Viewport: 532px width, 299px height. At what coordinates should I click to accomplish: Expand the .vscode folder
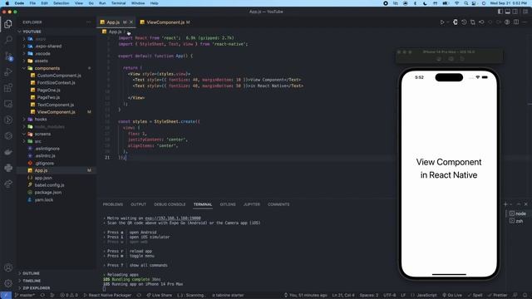click(x=42, y=53)
